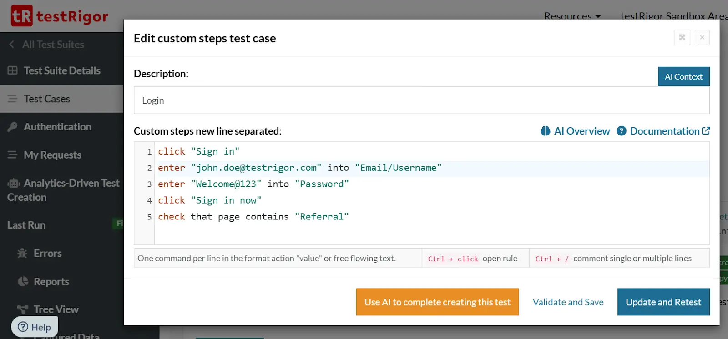Click Use AI to complete creating this test
Image resolution: width=728 pixels, height=339 pixels.
pyautogui.click(x=437, y=302)
